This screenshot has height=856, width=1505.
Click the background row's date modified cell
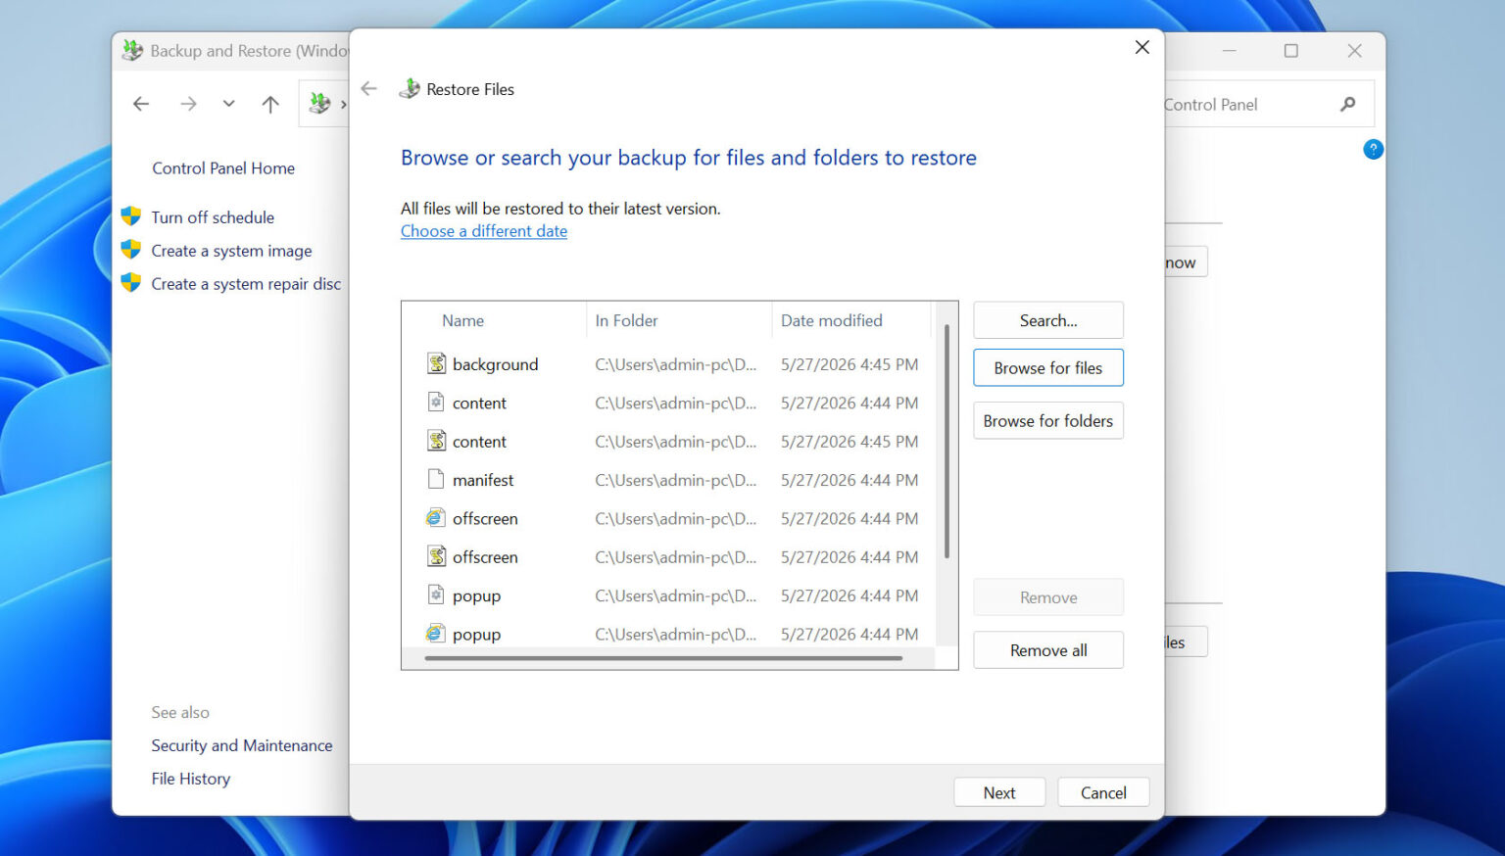pyautogui.click(x=850, y=364)
